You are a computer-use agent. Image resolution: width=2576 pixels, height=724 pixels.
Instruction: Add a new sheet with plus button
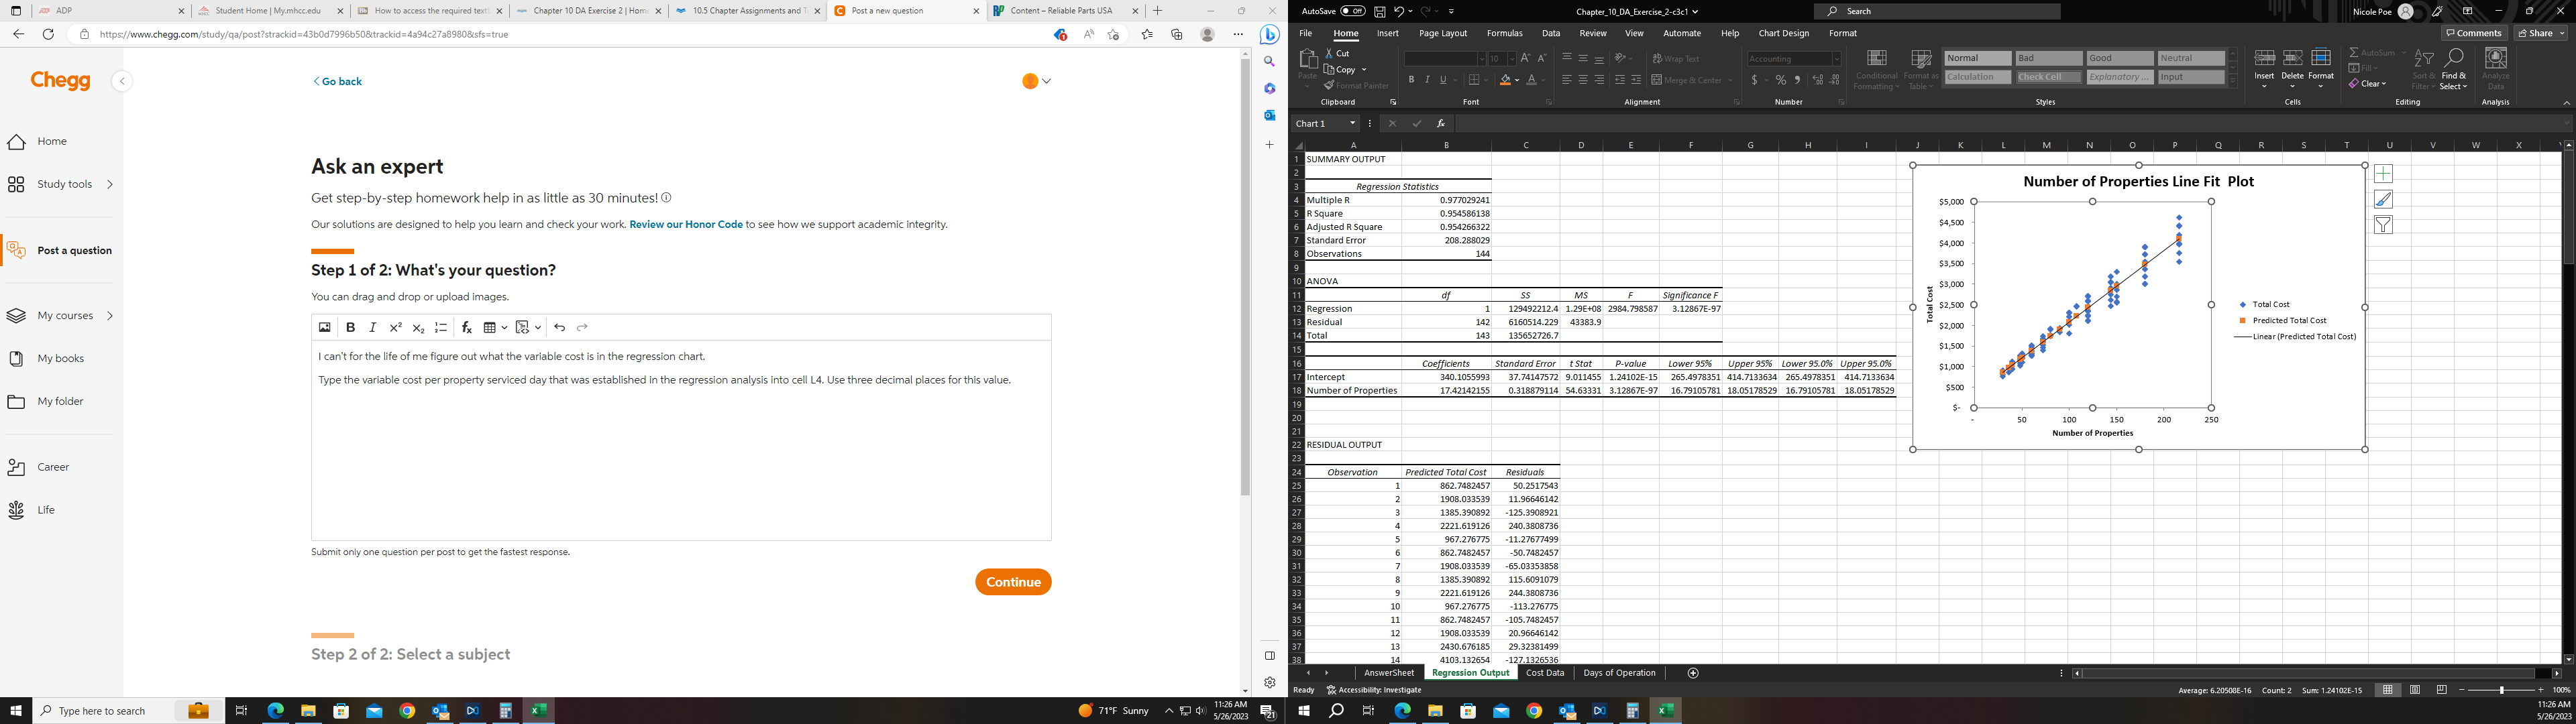pyautogui.click(x=1693, y=673)
